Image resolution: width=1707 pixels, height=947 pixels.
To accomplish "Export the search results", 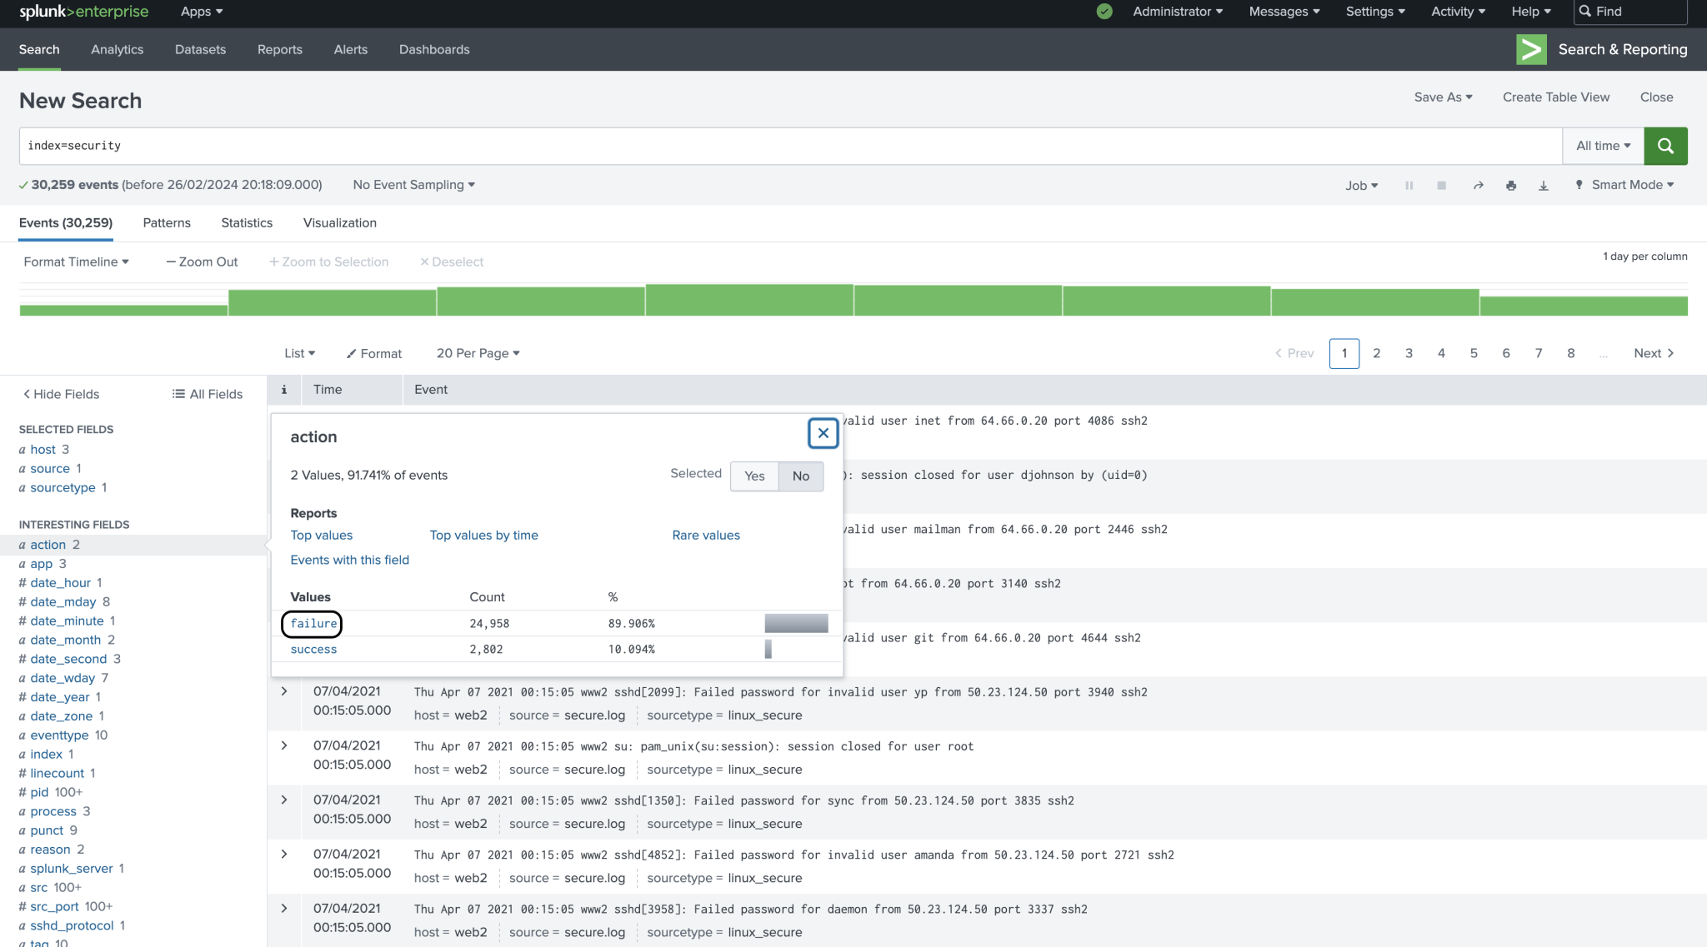I will coord(1544,185).
